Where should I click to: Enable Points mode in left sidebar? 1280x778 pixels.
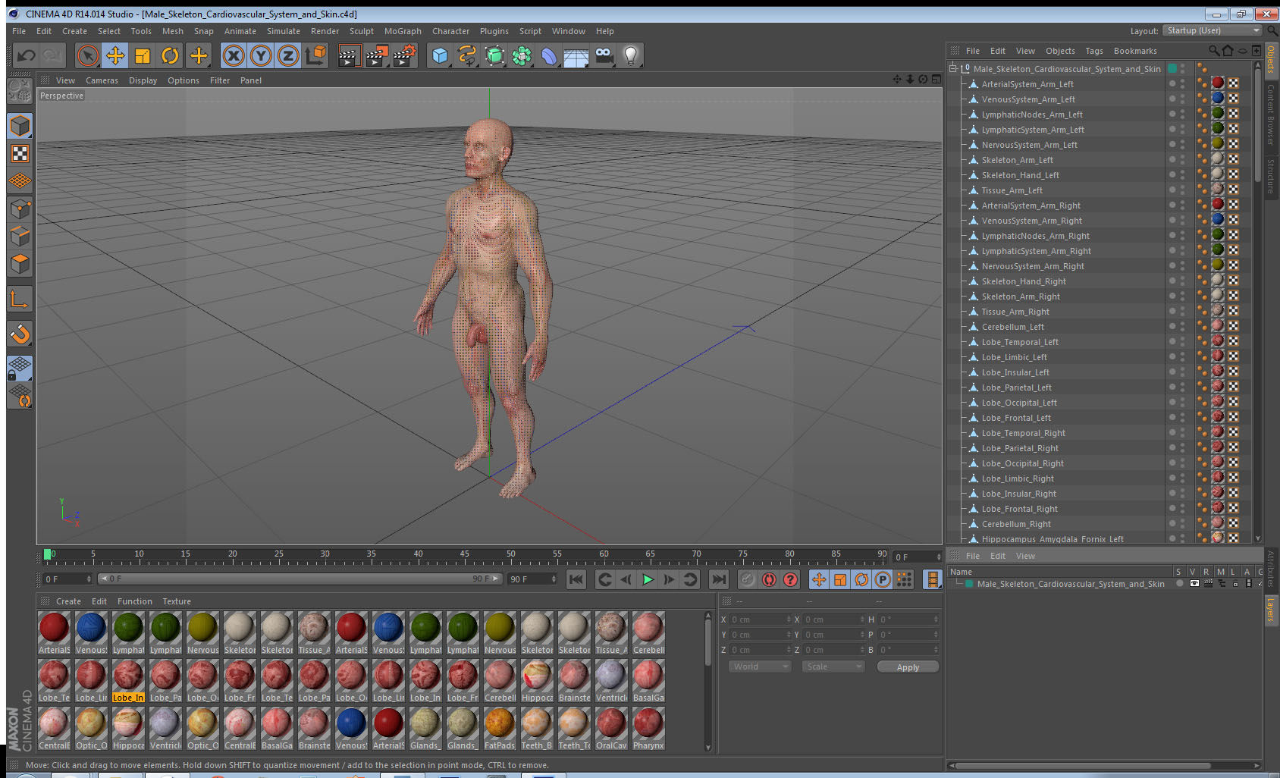coord(20,209)
